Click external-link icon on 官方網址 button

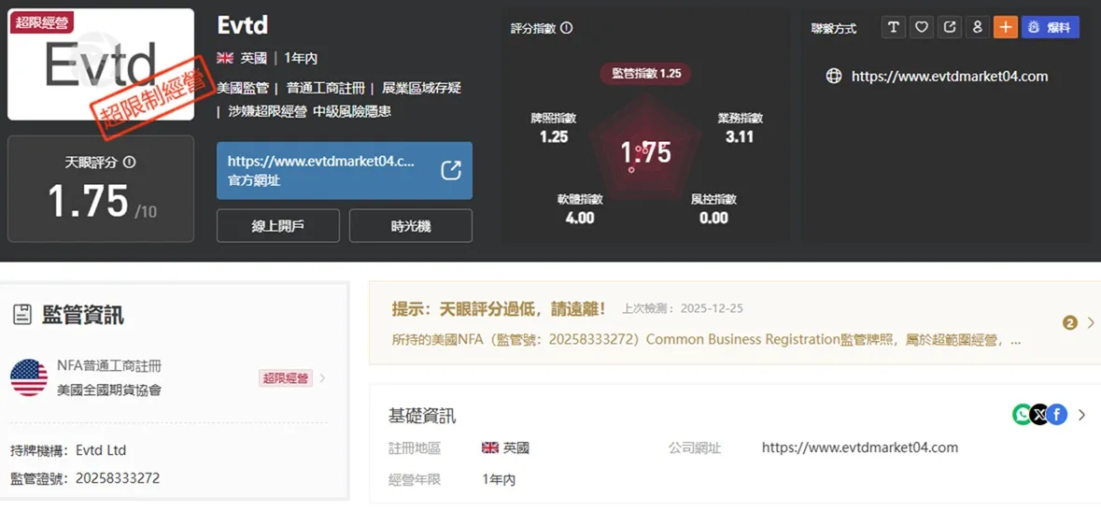point(451,171)
